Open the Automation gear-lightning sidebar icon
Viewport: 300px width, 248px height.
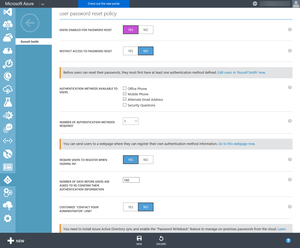[x=8, y=64]
